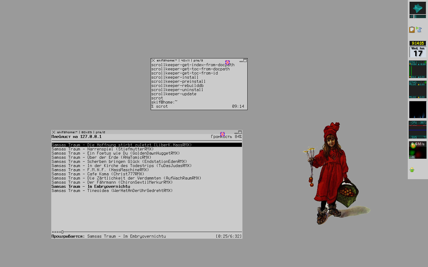Select bold playing track 'Im Embryovernichtu' in playlist
The image size is (428, 267).
[91, 186]
